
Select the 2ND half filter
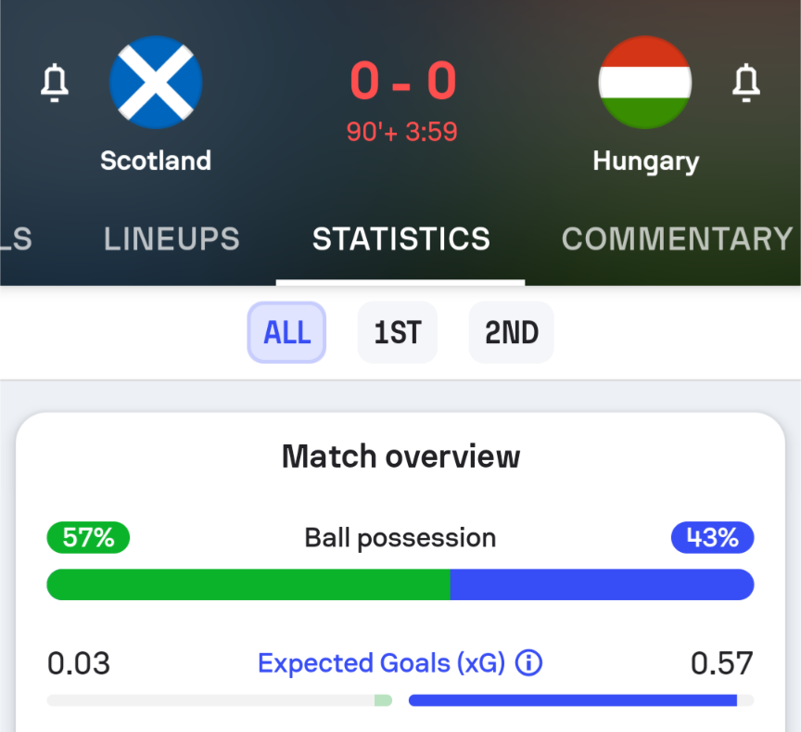point(512,332)
